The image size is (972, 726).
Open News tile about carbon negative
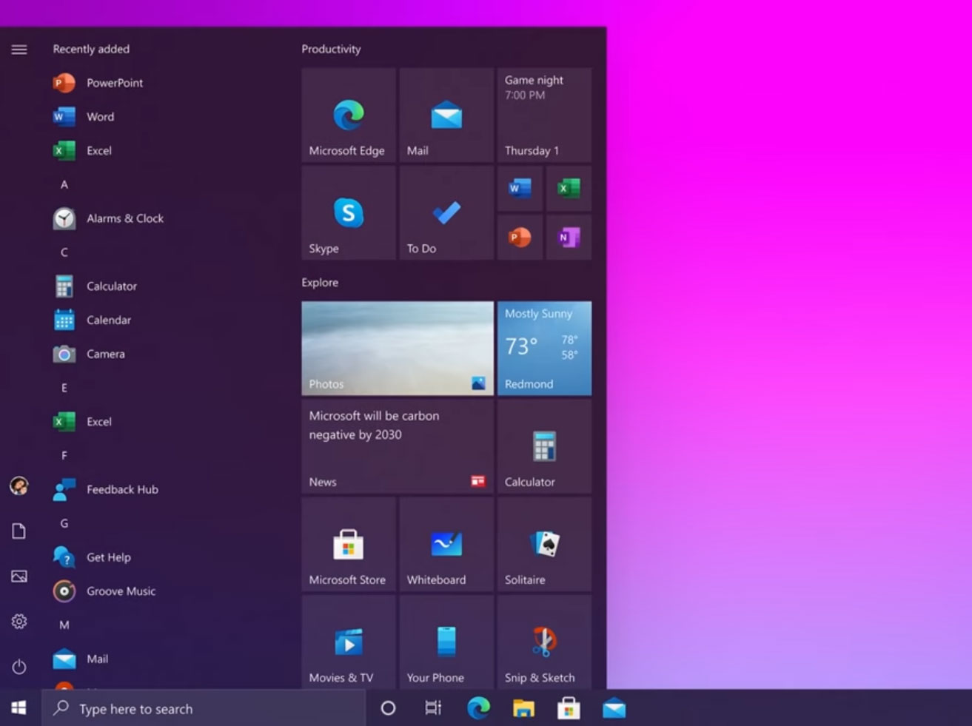[398, 447]
